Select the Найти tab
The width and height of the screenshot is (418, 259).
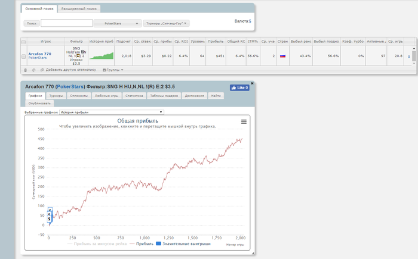click(x=216, y=96)
